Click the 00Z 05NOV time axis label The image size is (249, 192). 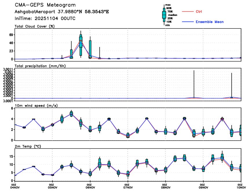tap(52, 186)
